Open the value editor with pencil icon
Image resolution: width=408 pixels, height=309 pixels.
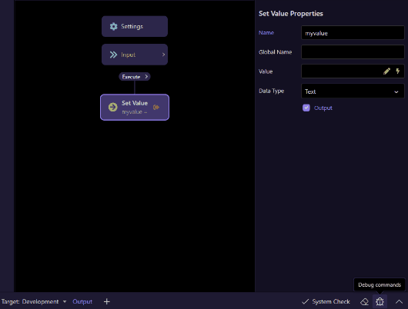coord(386,71)
